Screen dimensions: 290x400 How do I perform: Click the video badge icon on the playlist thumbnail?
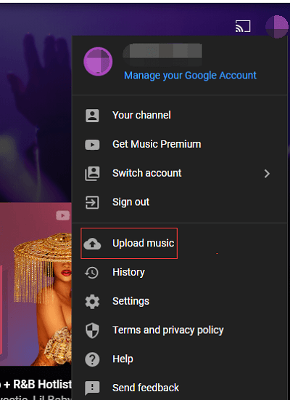[x=62, y=215]
